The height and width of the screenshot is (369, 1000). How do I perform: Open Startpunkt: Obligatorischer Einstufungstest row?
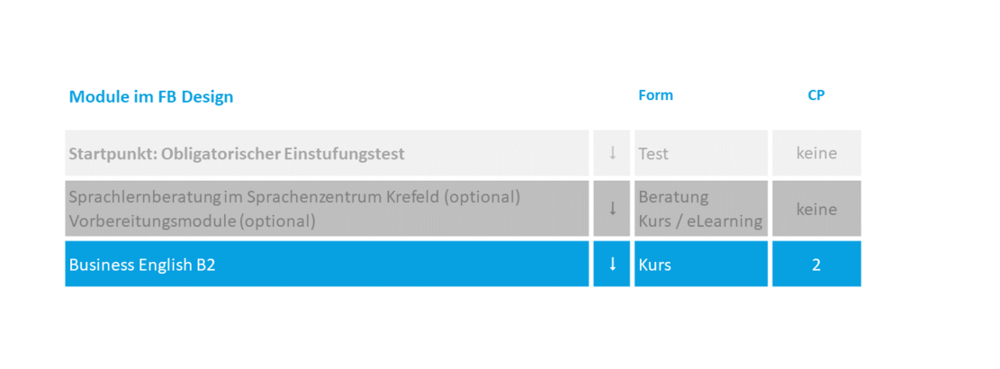pyautogui.click(x=327, y=153)
